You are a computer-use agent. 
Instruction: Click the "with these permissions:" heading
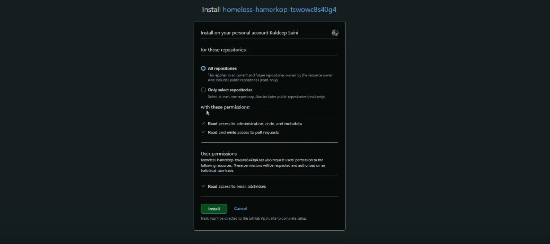coord(225,107)
